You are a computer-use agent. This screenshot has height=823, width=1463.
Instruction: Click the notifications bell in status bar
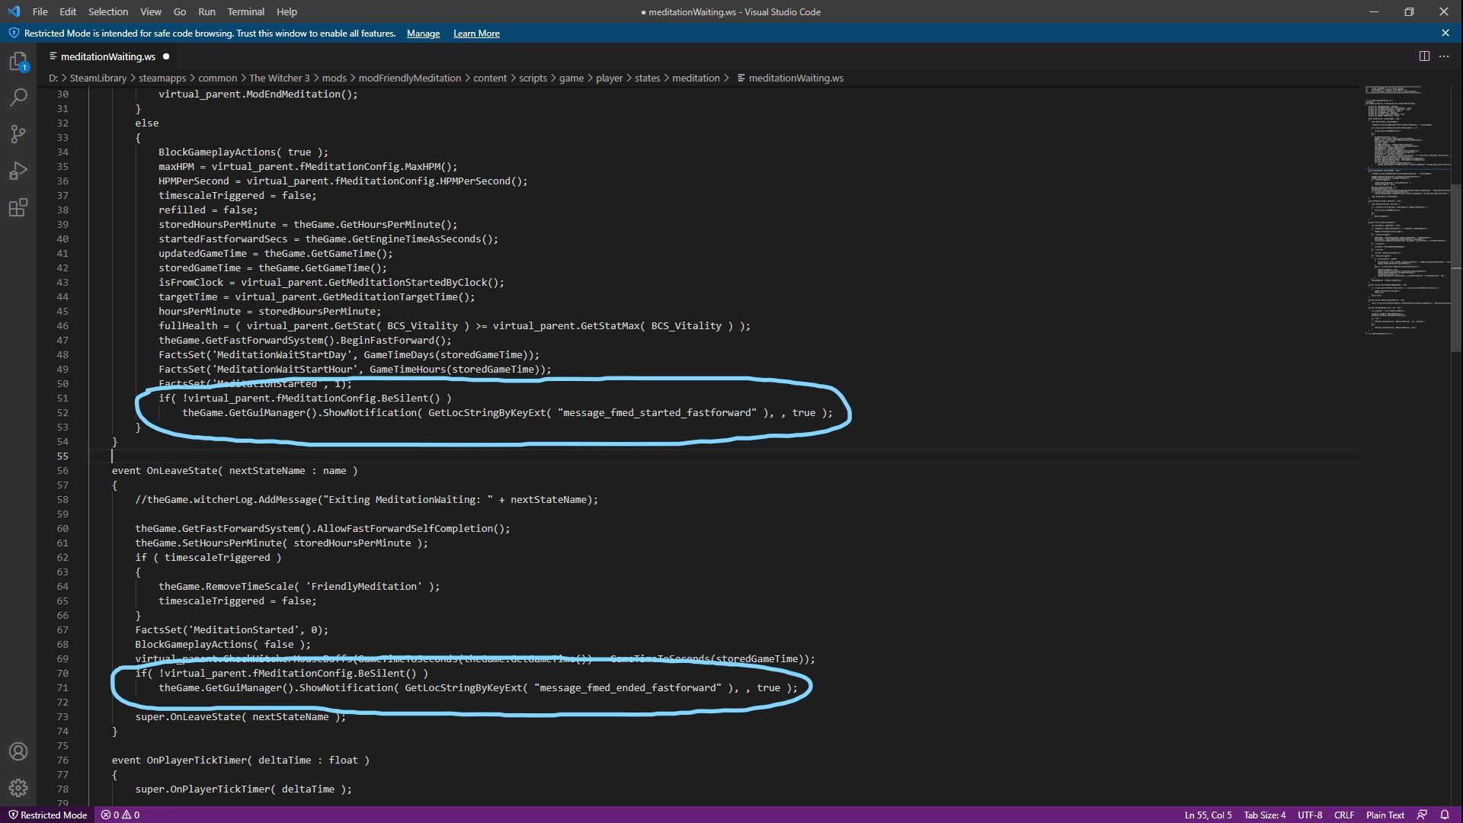[1444, 815]
